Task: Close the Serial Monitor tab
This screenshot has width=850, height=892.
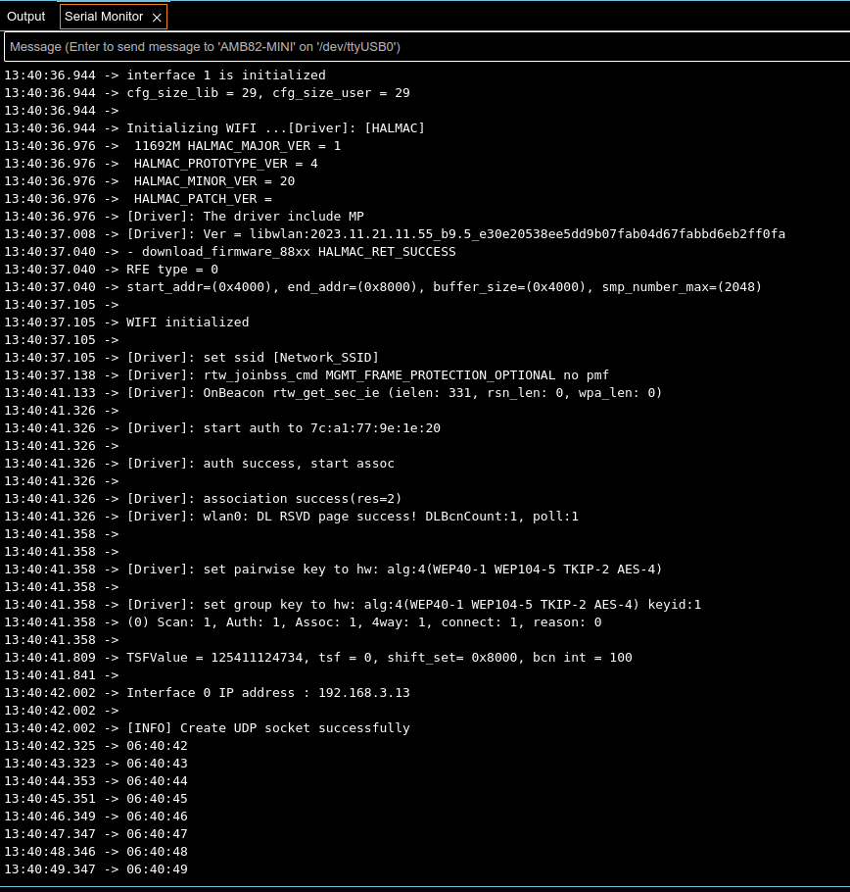Action: [x=157, y=17]
